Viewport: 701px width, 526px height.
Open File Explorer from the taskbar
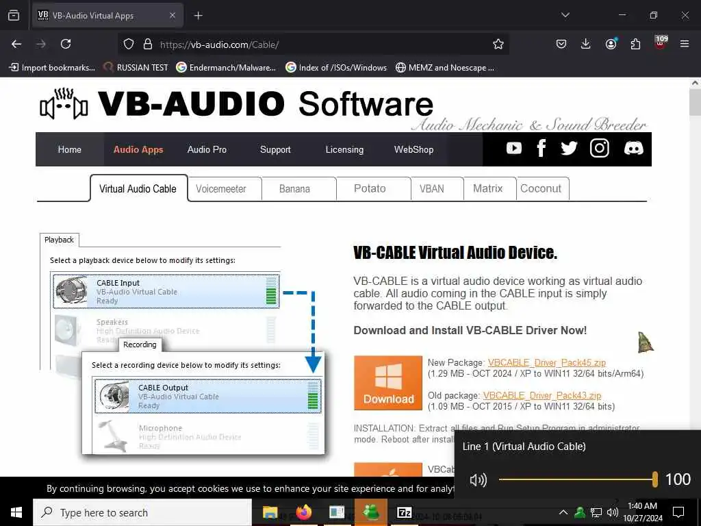(270, 512)
